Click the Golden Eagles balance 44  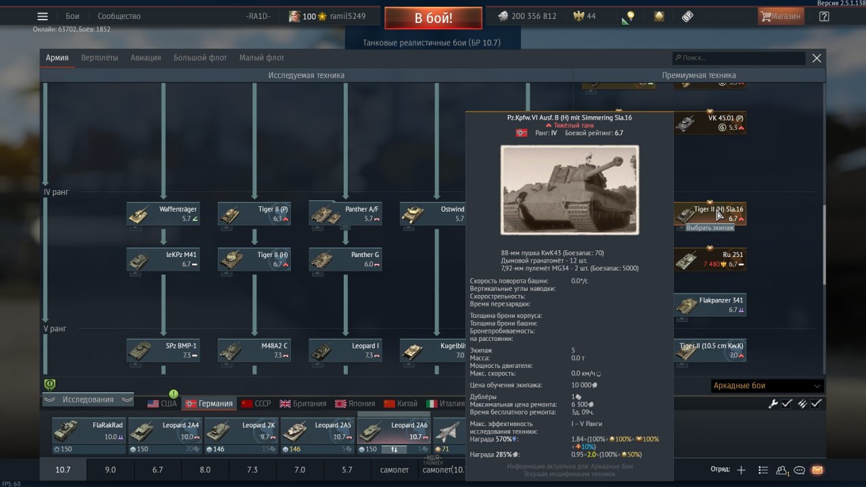coord(585,16)
